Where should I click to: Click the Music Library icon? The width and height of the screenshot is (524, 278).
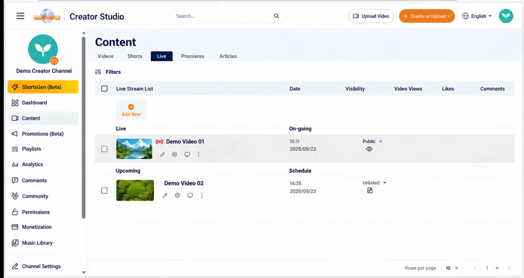coord(15,243)
